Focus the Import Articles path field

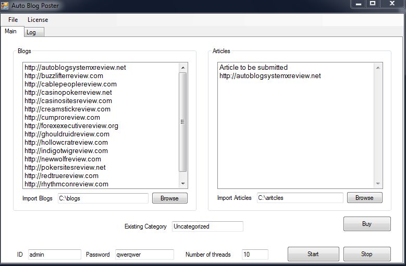[x=300, y=198]
